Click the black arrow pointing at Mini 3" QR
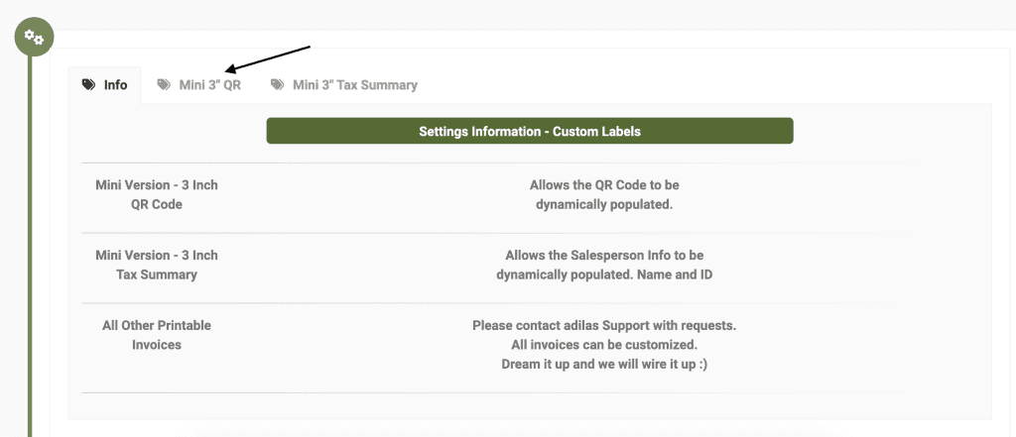 coord(268,58)
